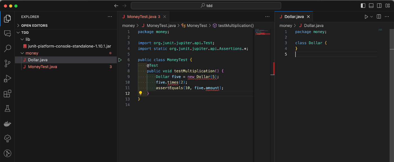394x162 pixels.
Task: Click the underlined times method call
Action: [x=173, y=82]
